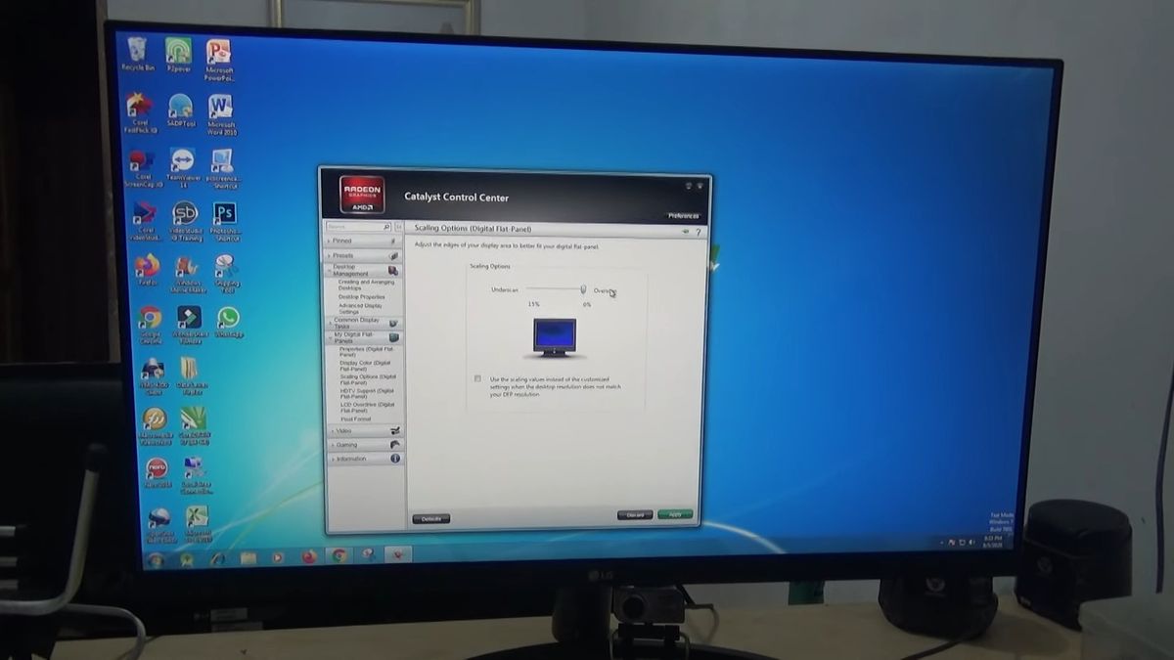Click the Defaults button
The width and height of the screenshot is (1174, 660).
click(x=431, y=519)
